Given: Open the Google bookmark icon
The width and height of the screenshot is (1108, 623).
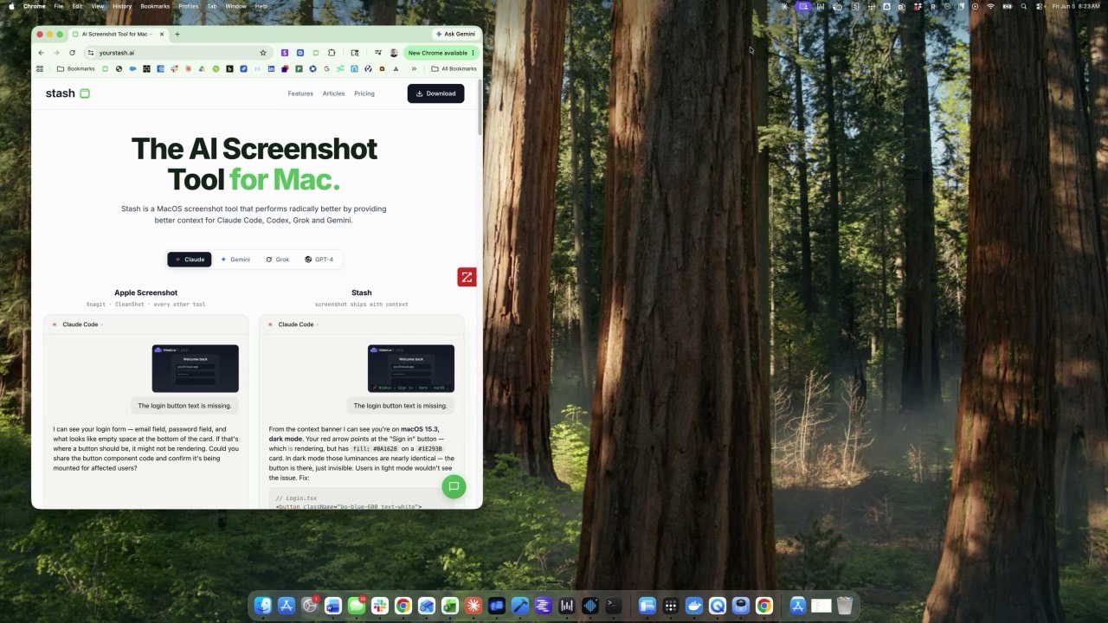Looking at the screenshot, I should 326,68.
